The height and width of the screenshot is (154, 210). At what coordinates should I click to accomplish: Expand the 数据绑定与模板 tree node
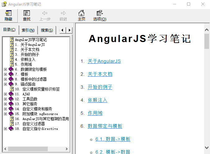click(x=5, y=69)
